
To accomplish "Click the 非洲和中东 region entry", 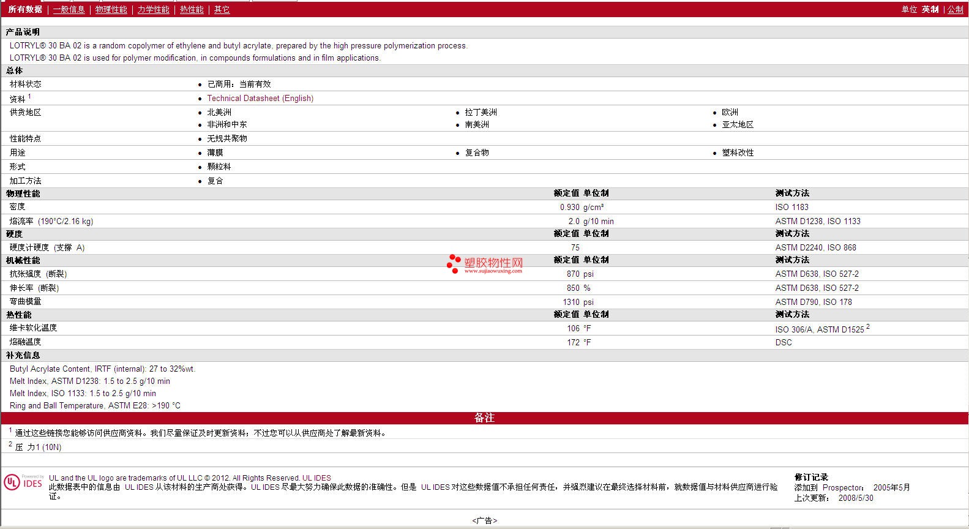I will point(227,125).
